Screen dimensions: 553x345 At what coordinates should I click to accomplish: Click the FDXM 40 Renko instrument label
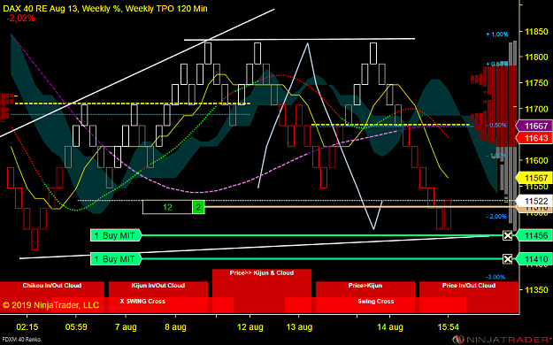[x=21, y=340]
